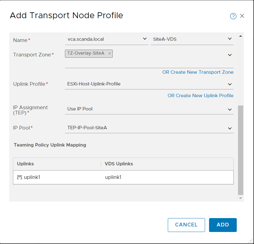Click the scrollbar up arrow
The width and height of the screenshot is (254, 244).
(240, 36)
